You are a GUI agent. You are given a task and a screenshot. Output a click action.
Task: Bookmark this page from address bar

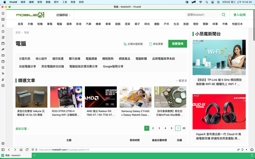pos(242,149)
